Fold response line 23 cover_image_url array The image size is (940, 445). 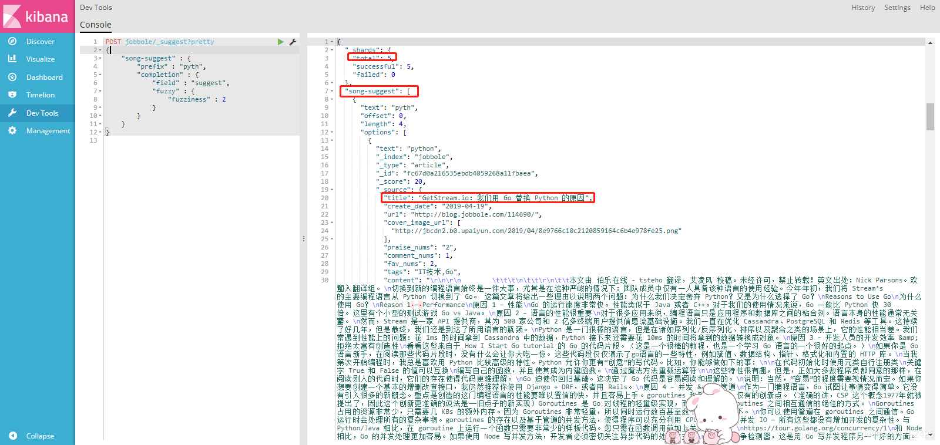click(x=333, y=222)
